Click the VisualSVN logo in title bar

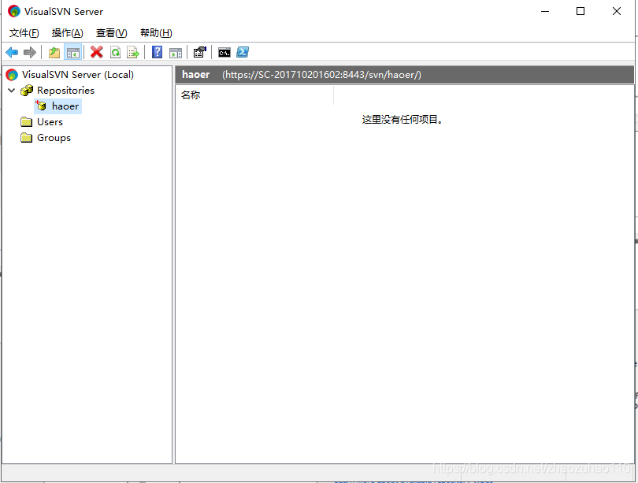14,11
